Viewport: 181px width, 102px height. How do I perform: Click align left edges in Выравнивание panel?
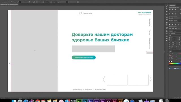(x=170, y=9)
